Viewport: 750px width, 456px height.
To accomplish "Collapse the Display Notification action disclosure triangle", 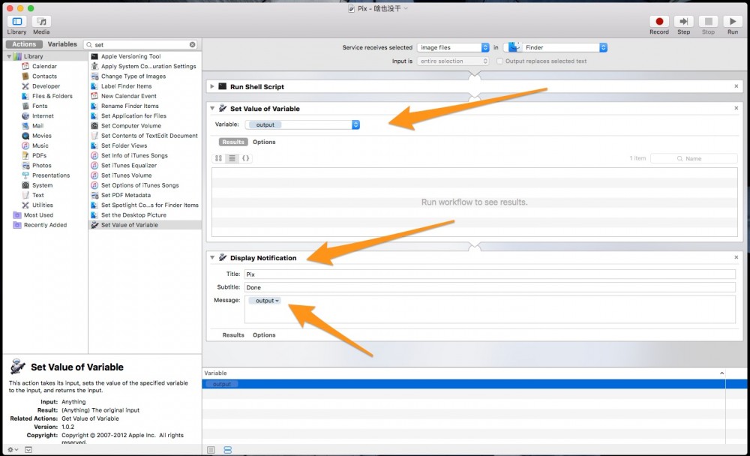I will tap(212, 256).
